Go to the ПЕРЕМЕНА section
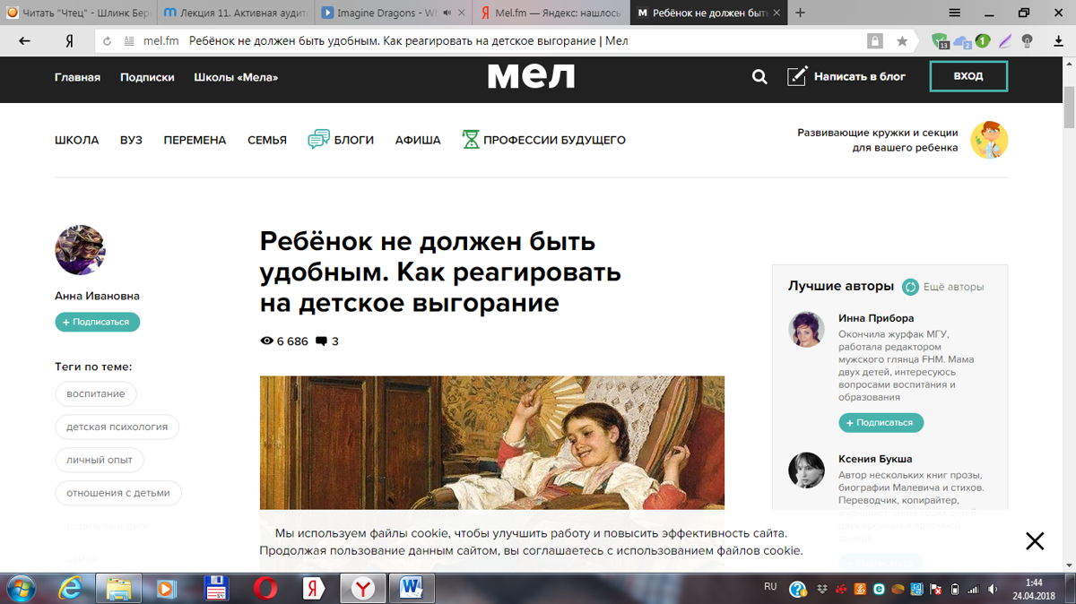1076x604 pixels. click(x=195, y=140)
